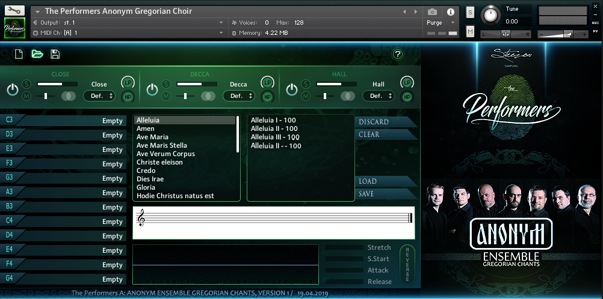
Task: Enable Hall mic HP filter
Action: click(x=407, y=97)
